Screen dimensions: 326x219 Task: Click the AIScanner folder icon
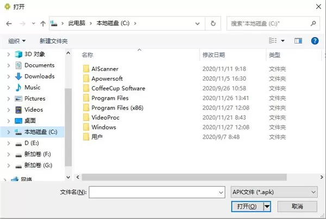pos(86,69)
